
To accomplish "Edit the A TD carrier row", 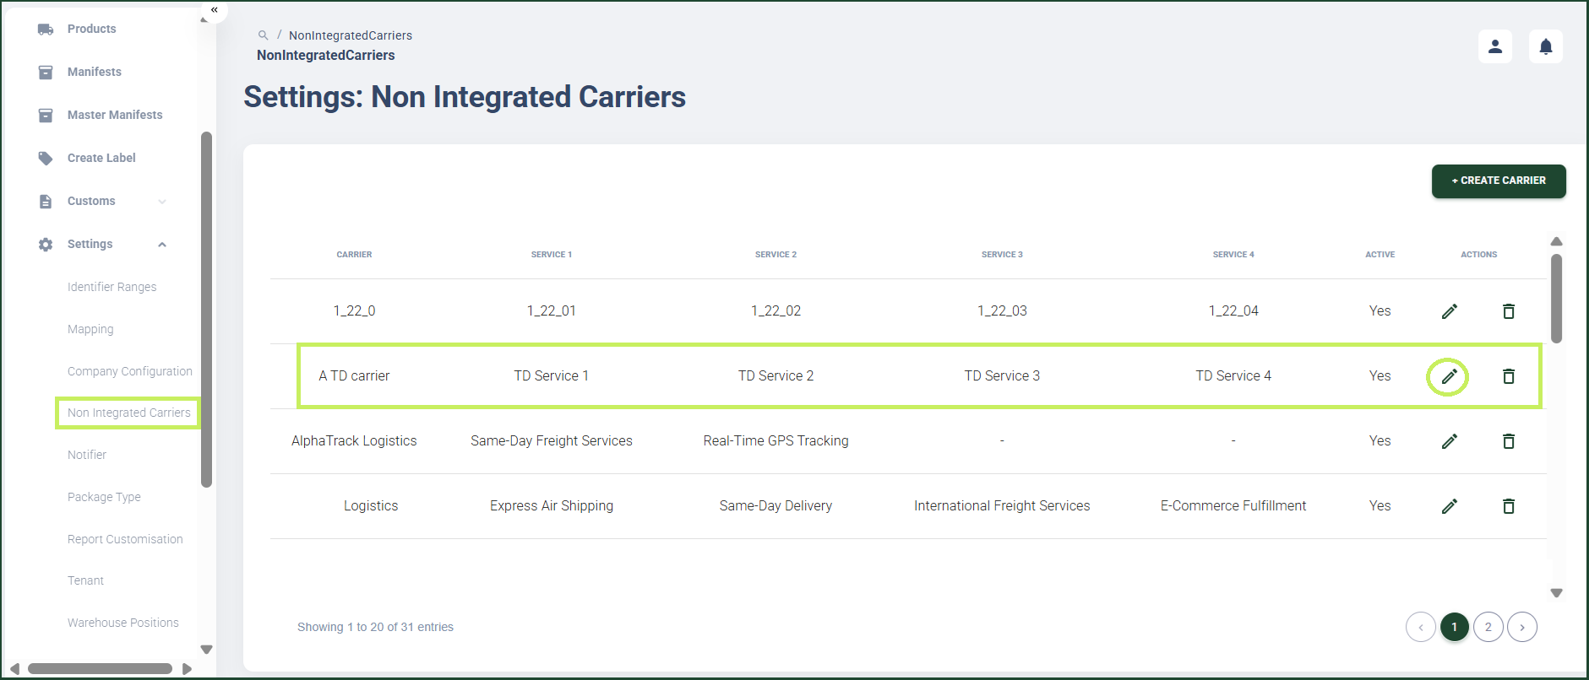I will point(1449,376).
